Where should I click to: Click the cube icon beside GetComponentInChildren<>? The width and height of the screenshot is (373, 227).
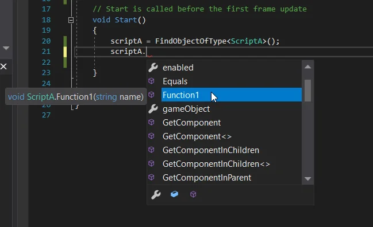(151, 164)
